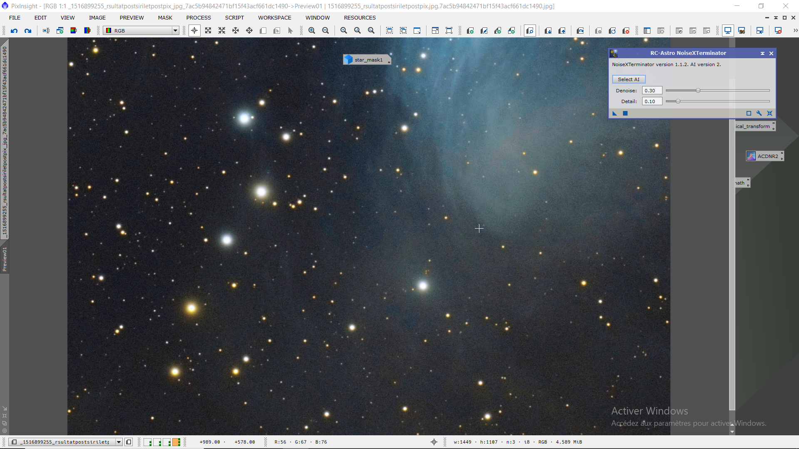Open the RGB channel display dropdown
This screenshot has width=799, height=449.
click(x=175, y=30)
